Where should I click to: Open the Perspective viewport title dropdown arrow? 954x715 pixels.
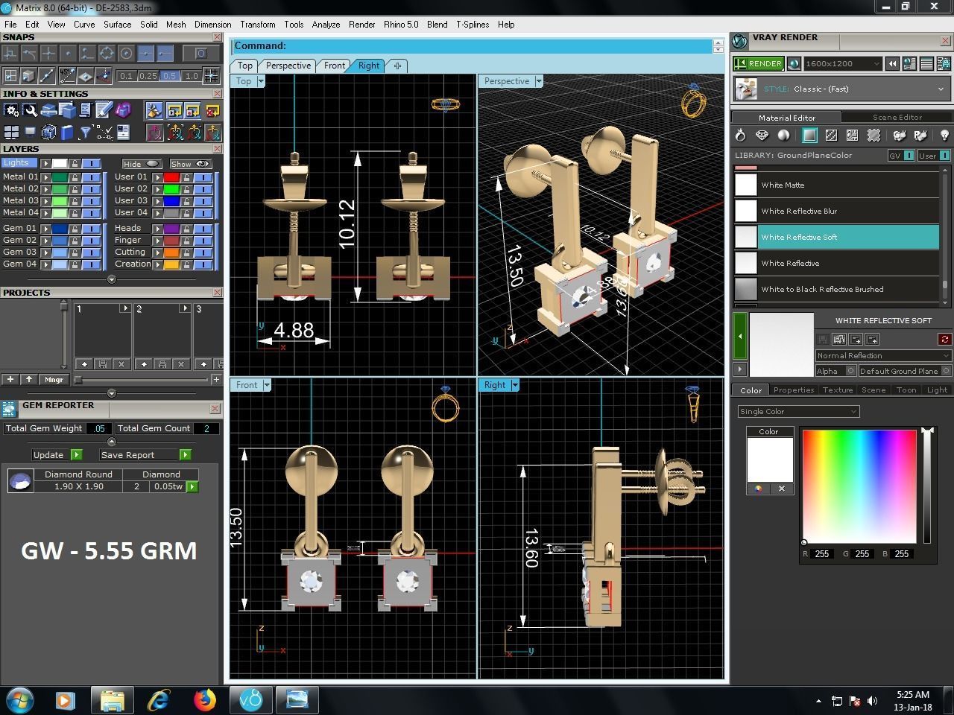coord(539,81)
